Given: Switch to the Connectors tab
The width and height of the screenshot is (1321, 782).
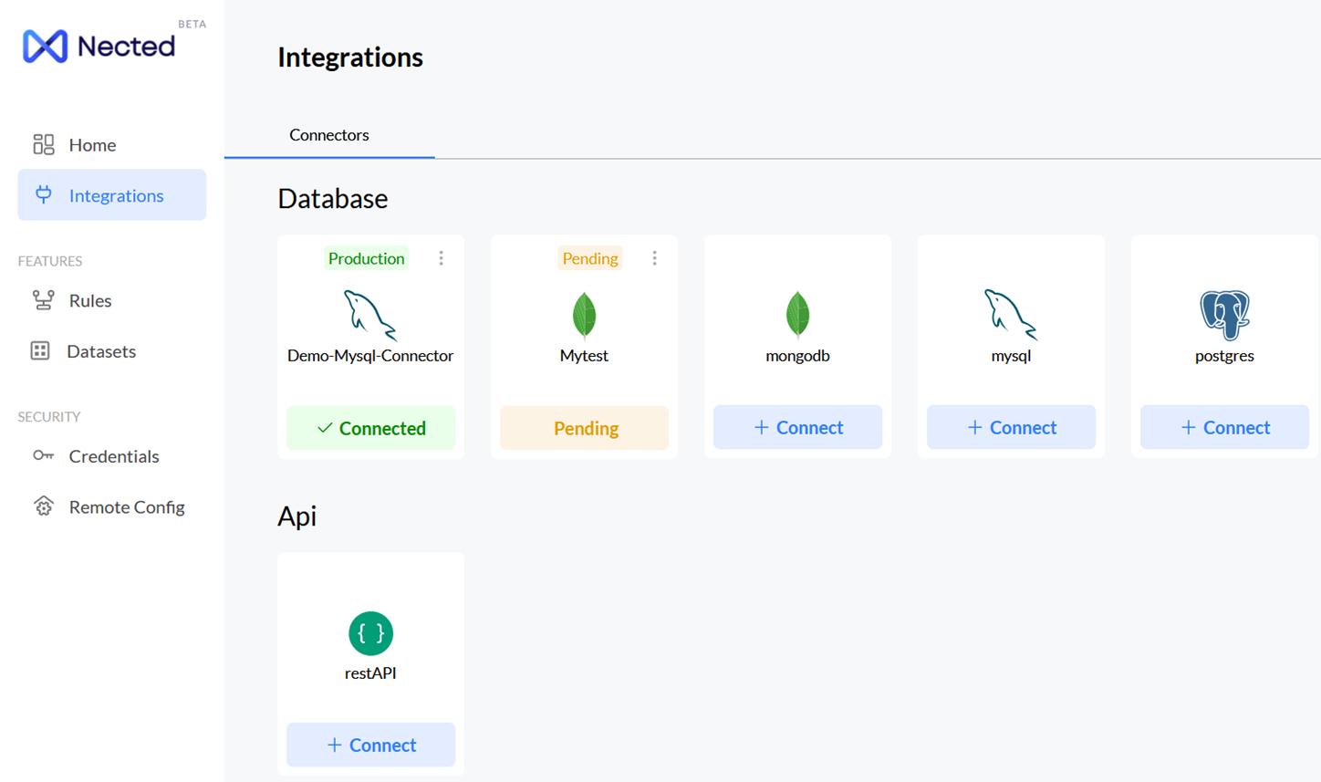Looking at the screenshot, I should 328,135.
